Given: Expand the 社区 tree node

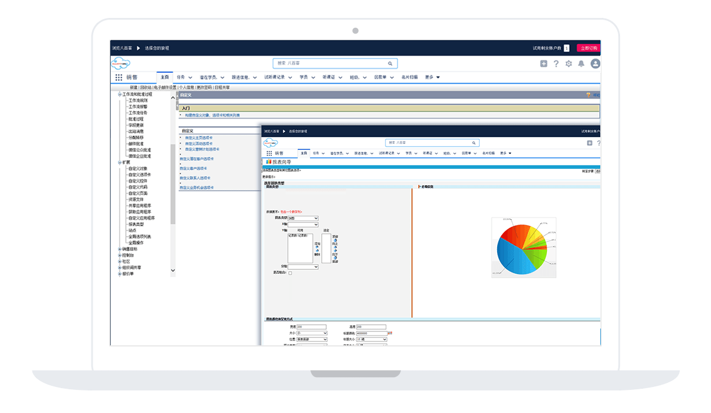Looking at the screenshot, I should [x=120, y=261].
